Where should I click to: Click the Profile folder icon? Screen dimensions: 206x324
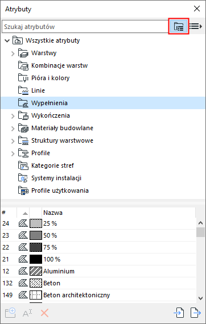[23, 153]
